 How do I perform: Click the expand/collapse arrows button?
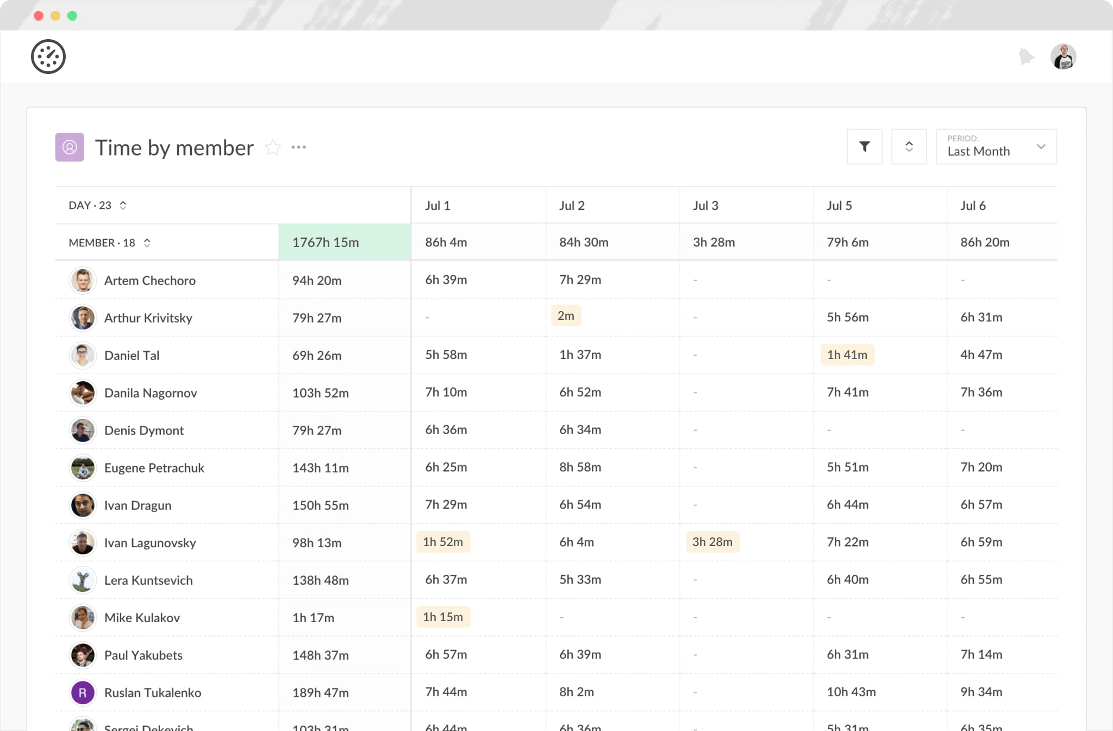(909, 146)
